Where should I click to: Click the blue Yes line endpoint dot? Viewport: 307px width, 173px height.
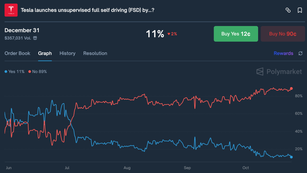pyautogui.click(x=291, y=157)
